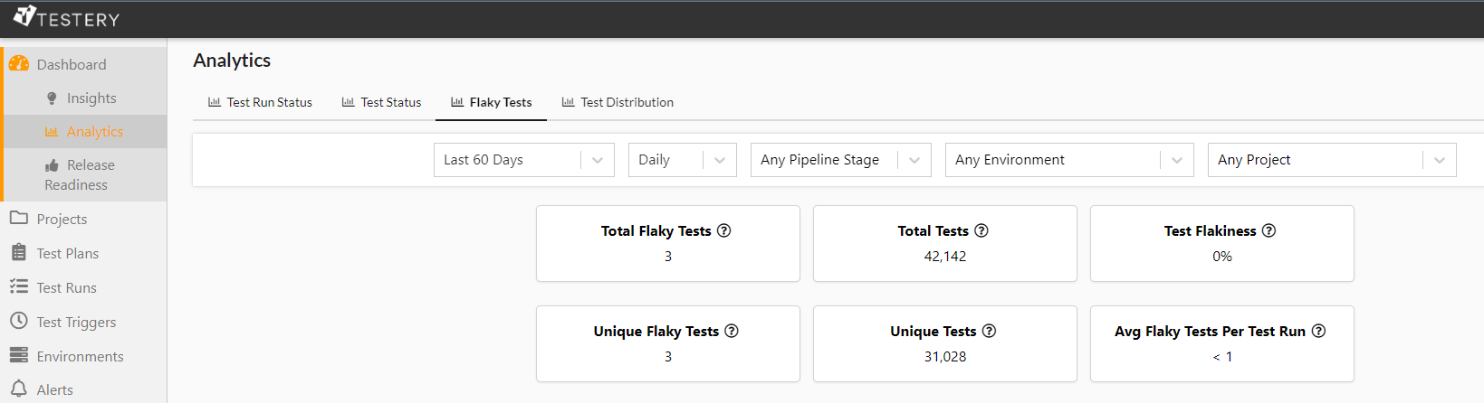Click the help icon beside Total Flaky Tests

(724, 230)
